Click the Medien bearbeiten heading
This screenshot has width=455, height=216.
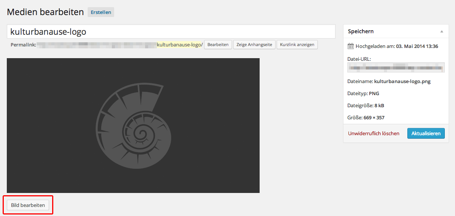[x=45, y=12]
